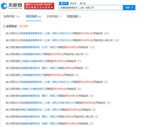Click 服务合同纠纷 in the 上海威康健身 起诉他人 row
This screenshot has height=127, width=143.
(x=57, y=54)
